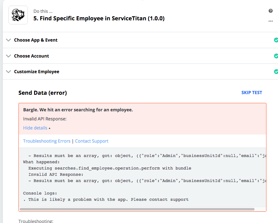Click 'This is likely a problem' log line
The width and height of the screenshot is (278, 223).
pos(106,200)
